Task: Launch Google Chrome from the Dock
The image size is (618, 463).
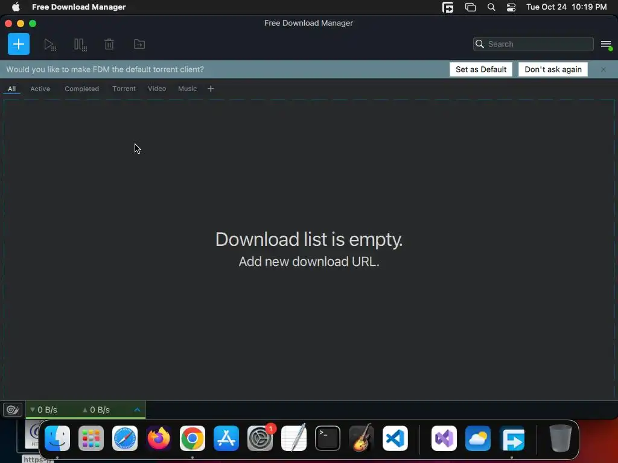Action: [x=193, y=438]
